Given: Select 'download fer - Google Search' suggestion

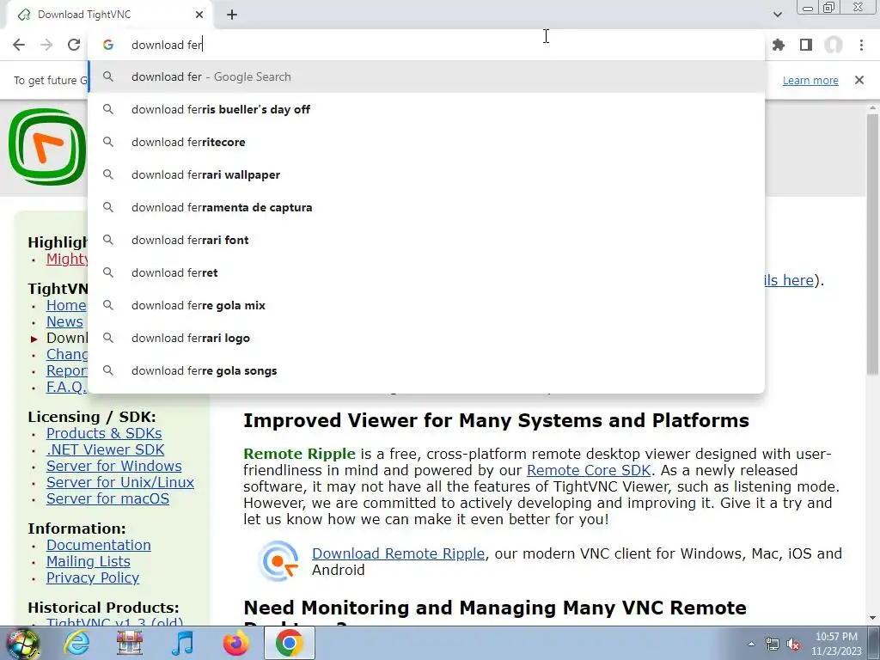Looking at the screenshot, I should click(426, 76).
